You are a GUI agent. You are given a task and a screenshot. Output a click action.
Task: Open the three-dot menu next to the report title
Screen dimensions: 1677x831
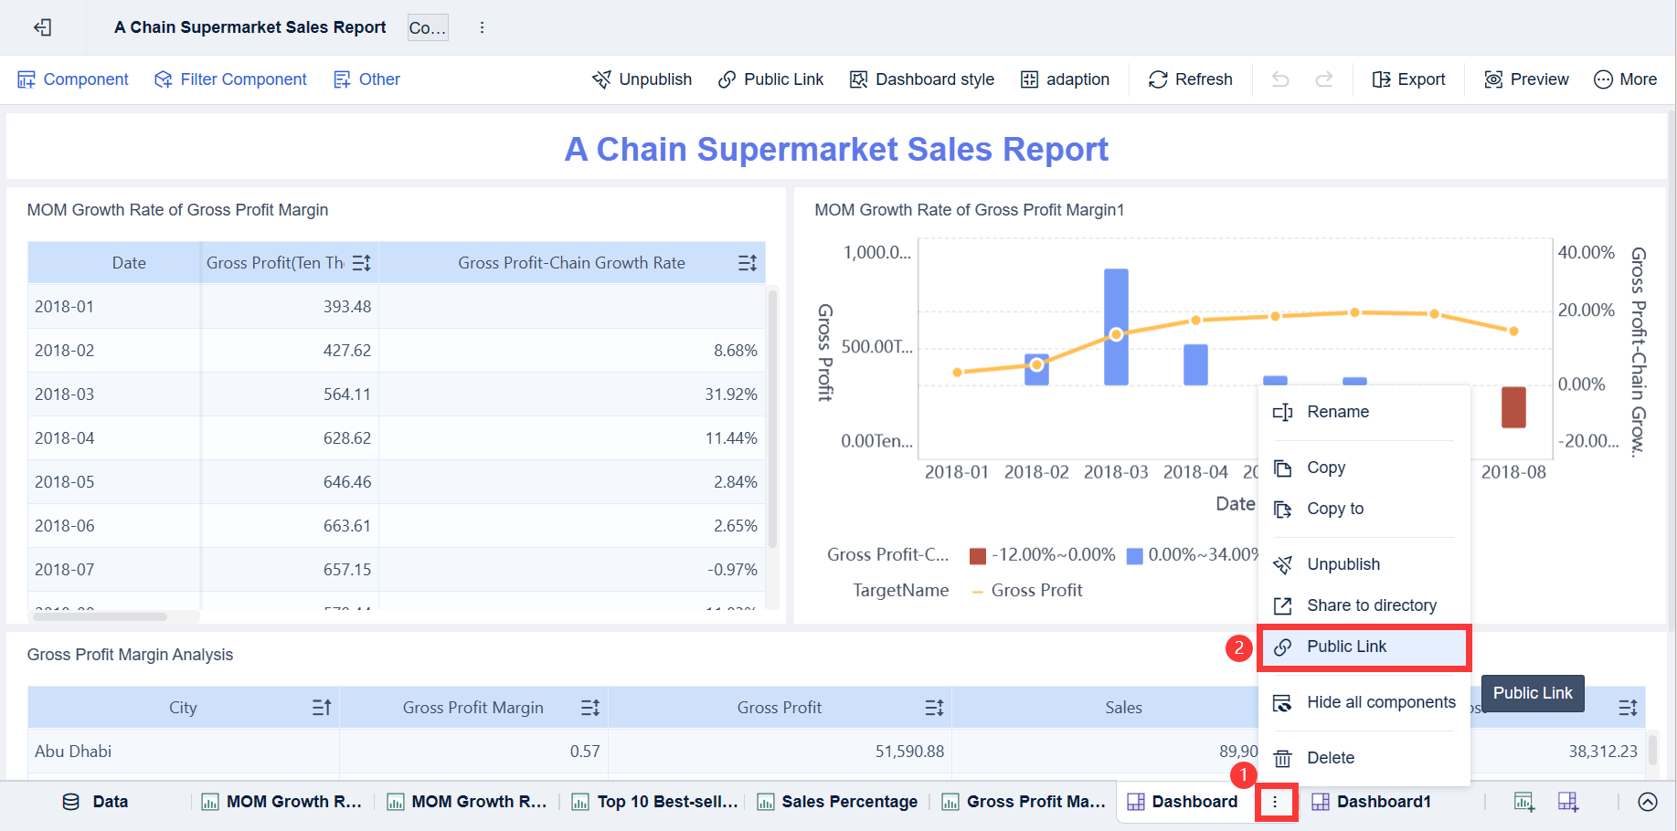(x=482, y=27)
